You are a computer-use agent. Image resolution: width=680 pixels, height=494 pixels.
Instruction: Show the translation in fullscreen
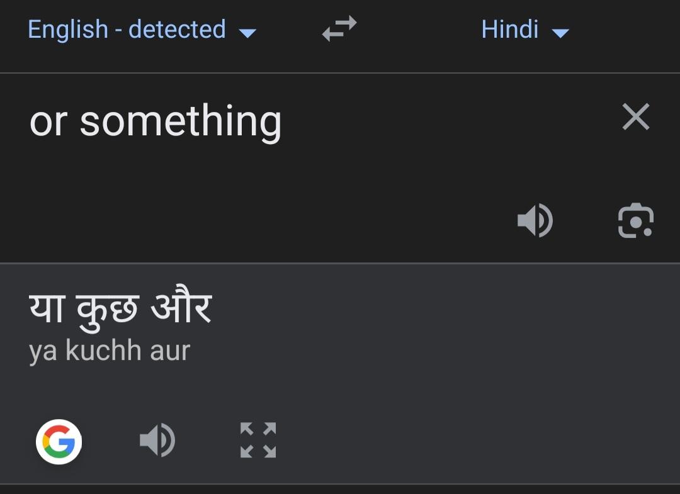[258, 440]
